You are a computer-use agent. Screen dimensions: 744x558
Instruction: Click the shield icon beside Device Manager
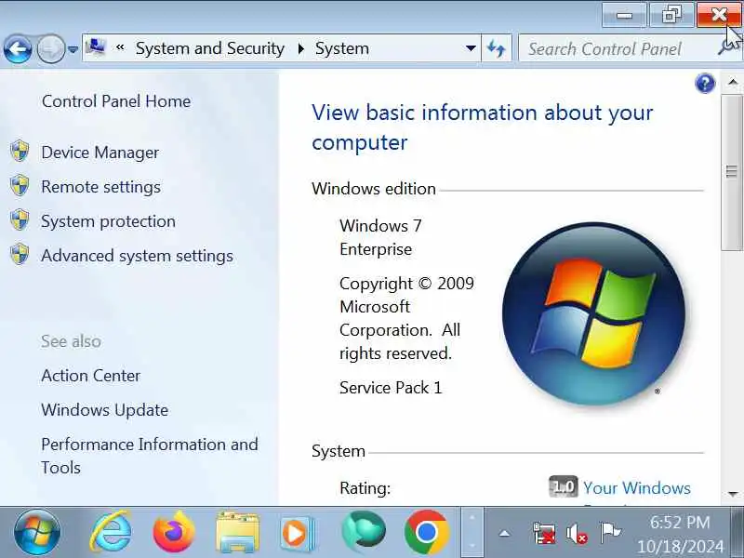[20, 152]
